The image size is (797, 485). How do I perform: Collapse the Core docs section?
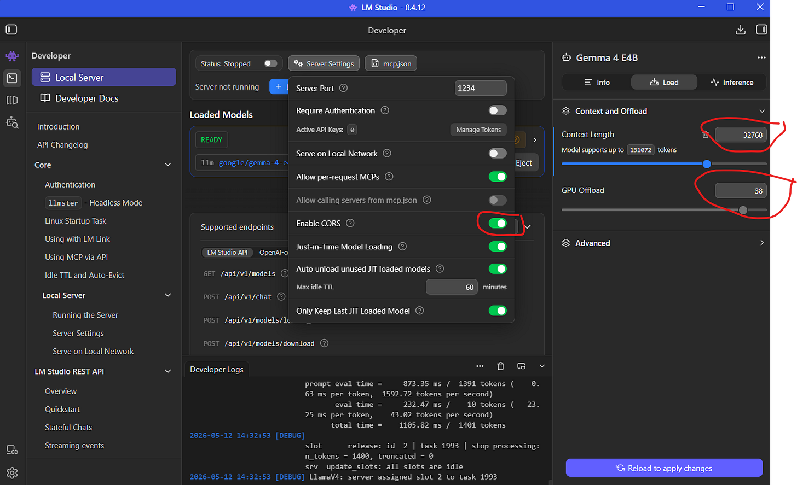tap(168, 165)
